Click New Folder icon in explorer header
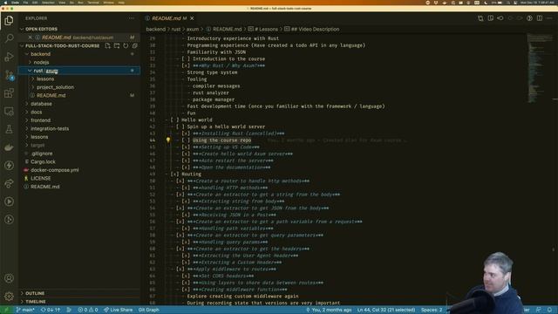 coord(117,45)
